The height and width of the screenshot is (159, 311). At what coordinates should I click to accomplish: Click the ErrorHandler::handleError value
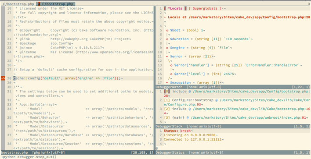pos(272,65)
